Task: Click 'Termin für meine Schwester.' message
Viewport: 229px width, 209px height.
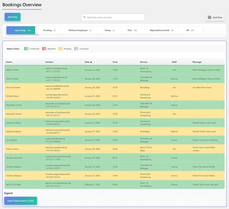Action: (x=205, y=140)
